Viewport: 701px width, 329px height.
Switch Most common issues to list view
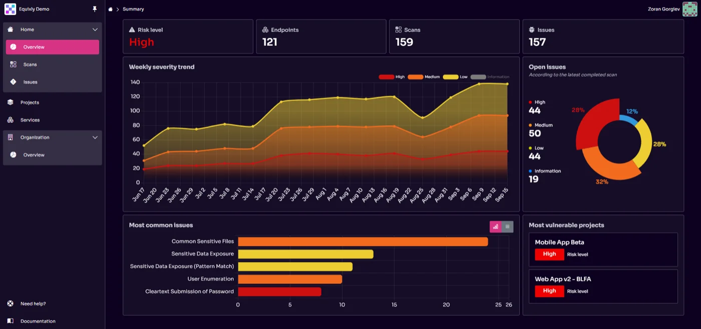pos(508,226)
